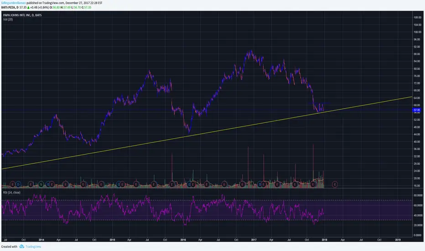Click the 100.00 price axis label
The height and width of the screenshot is (251, 425).
(417, 32)
